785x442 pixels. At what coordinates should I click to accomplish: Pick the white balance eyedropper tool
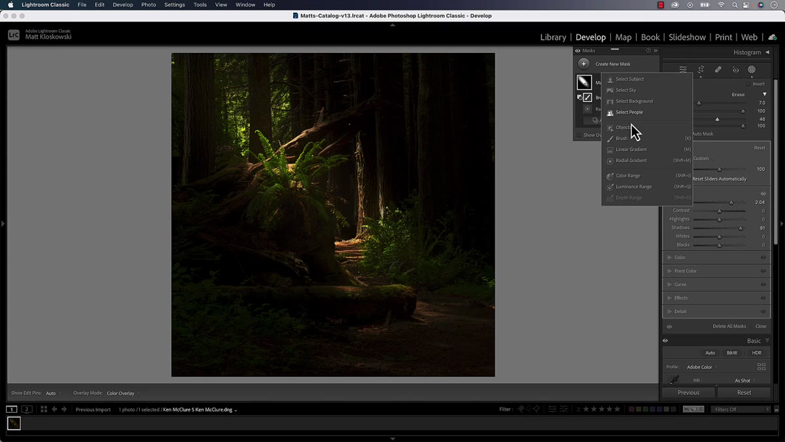pyautogui.click(x=674, y=380)
